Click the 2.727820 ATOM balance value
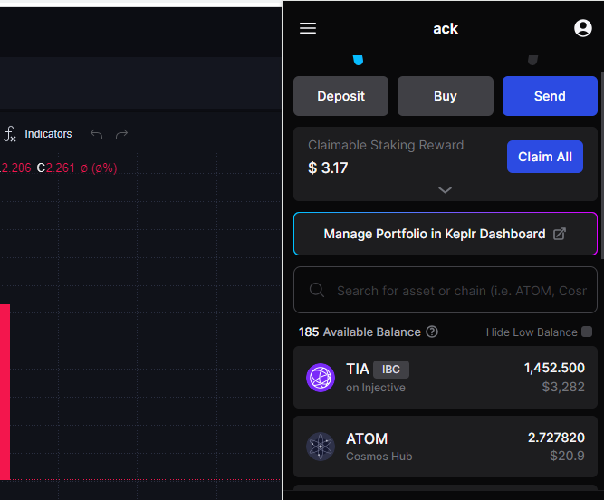 tap(556, 437)
